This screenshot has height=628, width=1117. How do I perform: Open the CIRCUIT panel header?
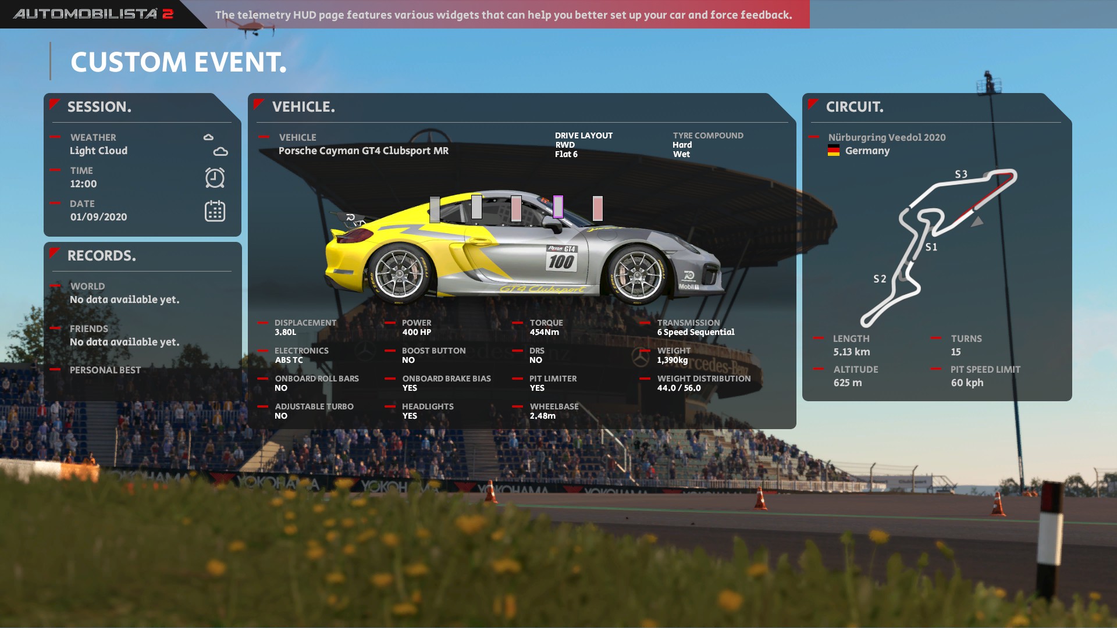(x=855, y=106)
